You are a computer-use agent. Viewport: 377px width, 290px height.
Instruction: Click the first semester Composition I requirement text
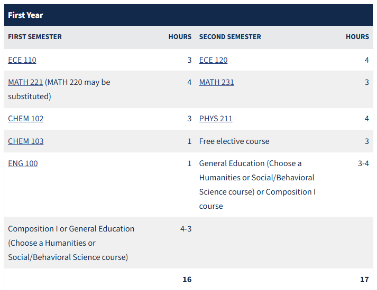tap(71, 243)
